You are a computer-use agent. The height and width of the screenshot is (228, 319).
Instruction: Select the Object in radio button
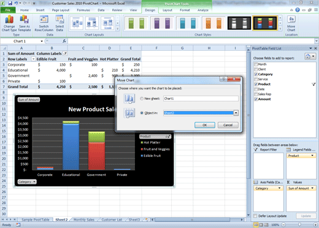[x=142, y=113]
